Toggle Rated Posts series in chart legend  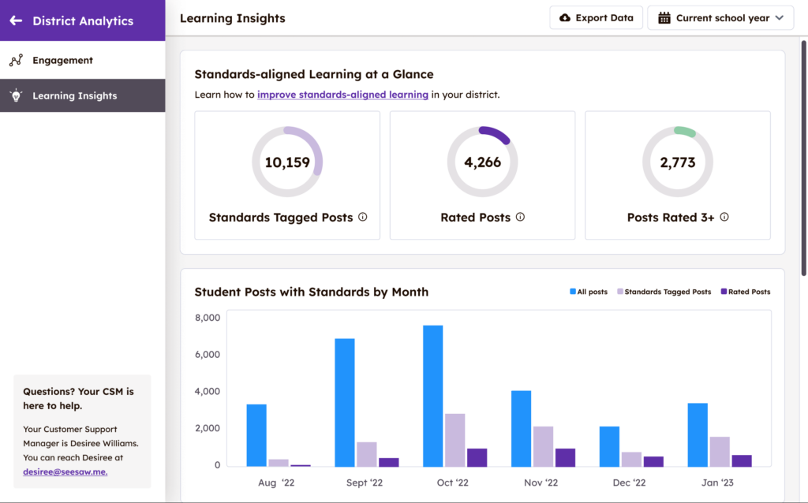[x=745, y=292]
